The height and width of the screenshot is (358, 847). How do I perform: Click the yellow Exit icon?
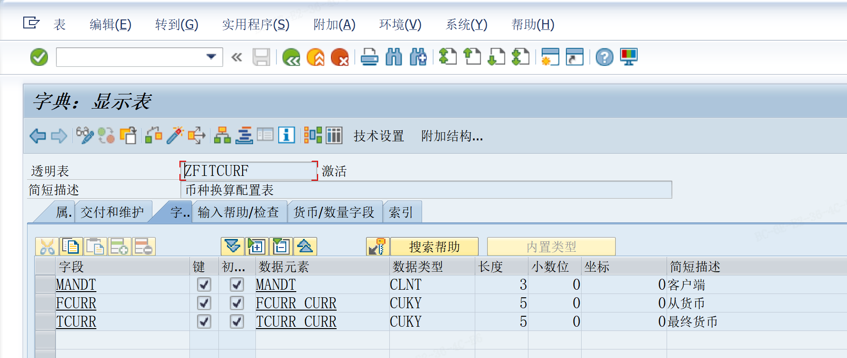316,57
